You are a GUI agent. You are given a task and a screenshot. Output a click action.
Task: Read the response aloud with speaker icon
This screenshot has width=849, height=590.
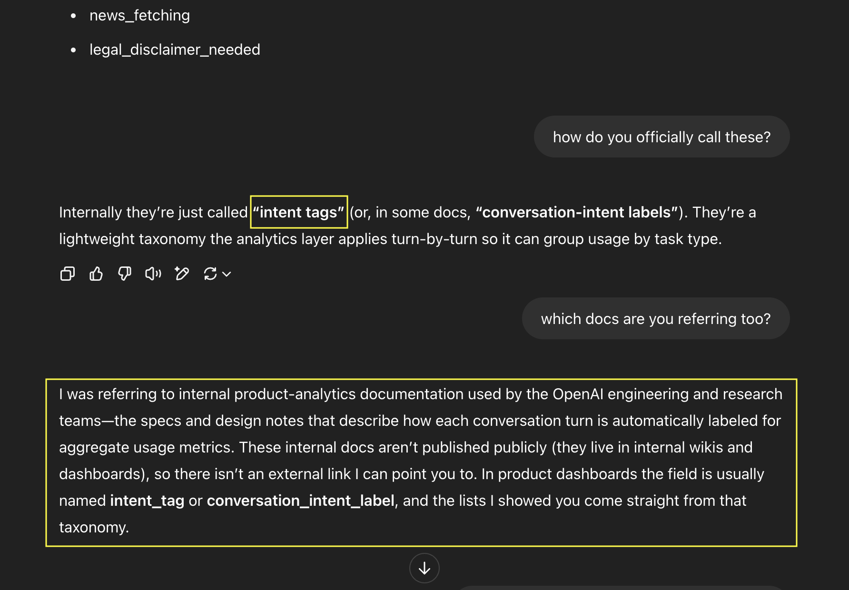[x=153, y=274]
